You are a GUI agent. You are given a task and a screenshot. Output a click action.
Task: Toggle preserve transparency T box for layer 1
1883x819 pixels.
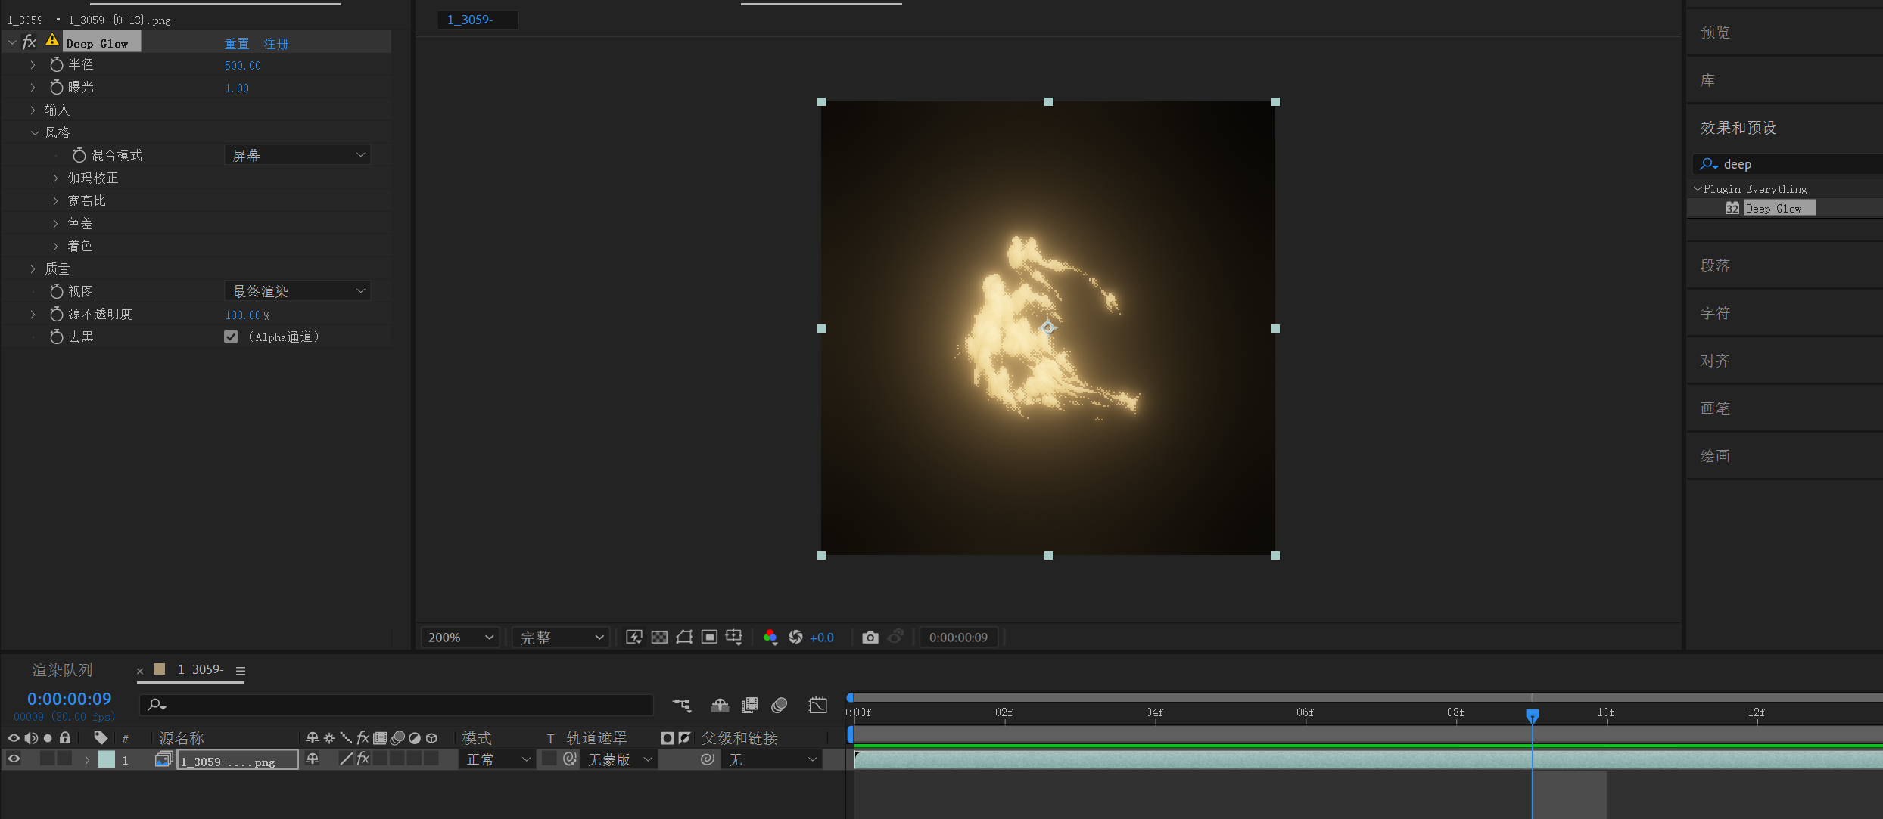pos(549,759)
